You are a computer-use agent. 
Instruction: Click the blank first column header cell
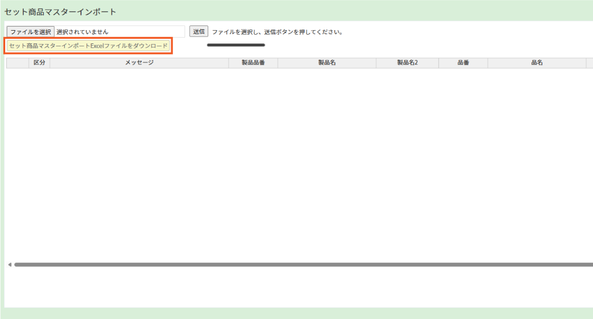pyautogui.click(x=17, y=63)
